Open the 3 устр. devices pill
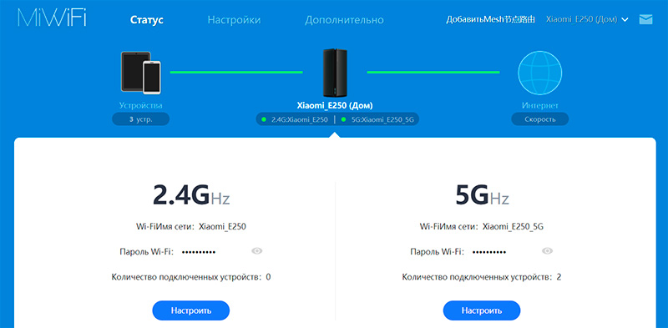This screenshot has width=668, height=328. tap(140, 119)
